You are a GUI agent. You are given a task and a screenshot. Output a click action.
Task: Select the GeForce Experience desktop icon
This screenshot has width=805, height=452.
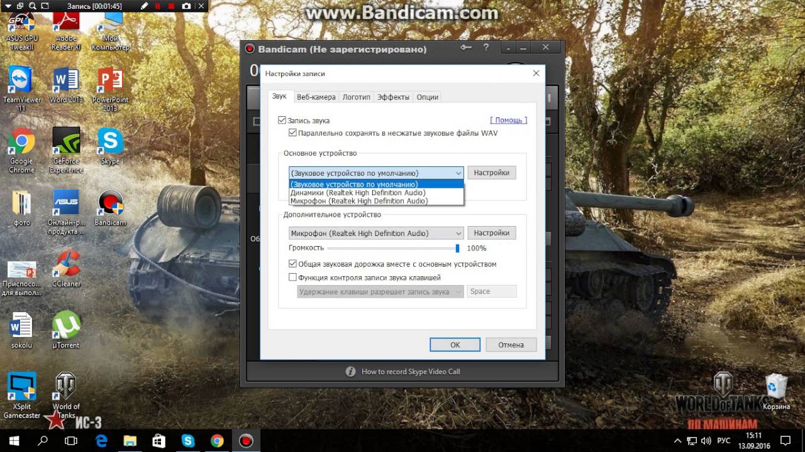tap(65, 150)
